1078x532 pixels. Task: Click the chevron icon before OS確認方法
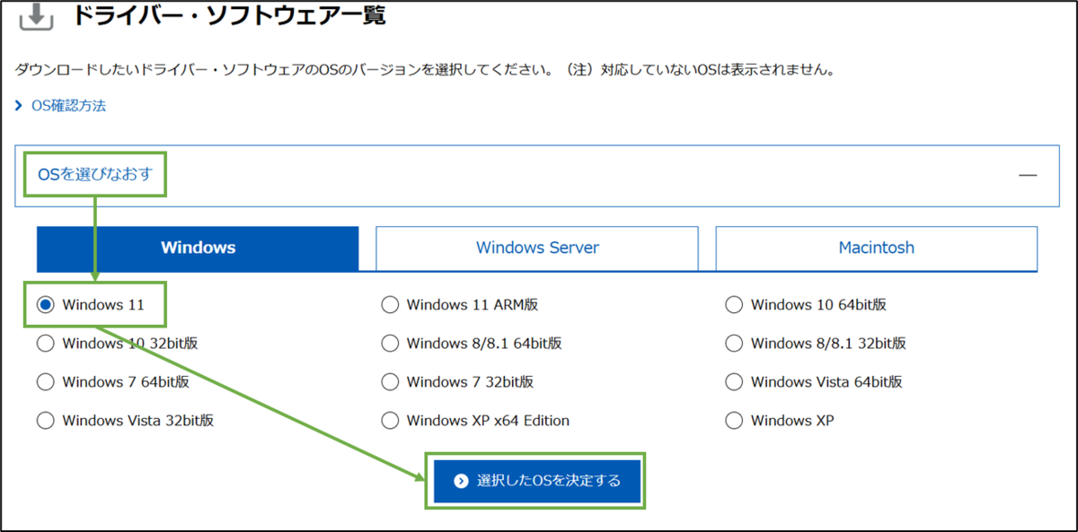click(x=19, y=106)
